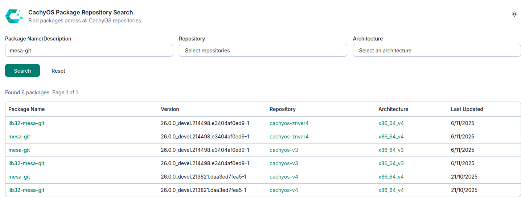Viewport: 521px width, 197px height.
Task: Click the Reset button
Action: pyautogui.click(x=58, y=71)
